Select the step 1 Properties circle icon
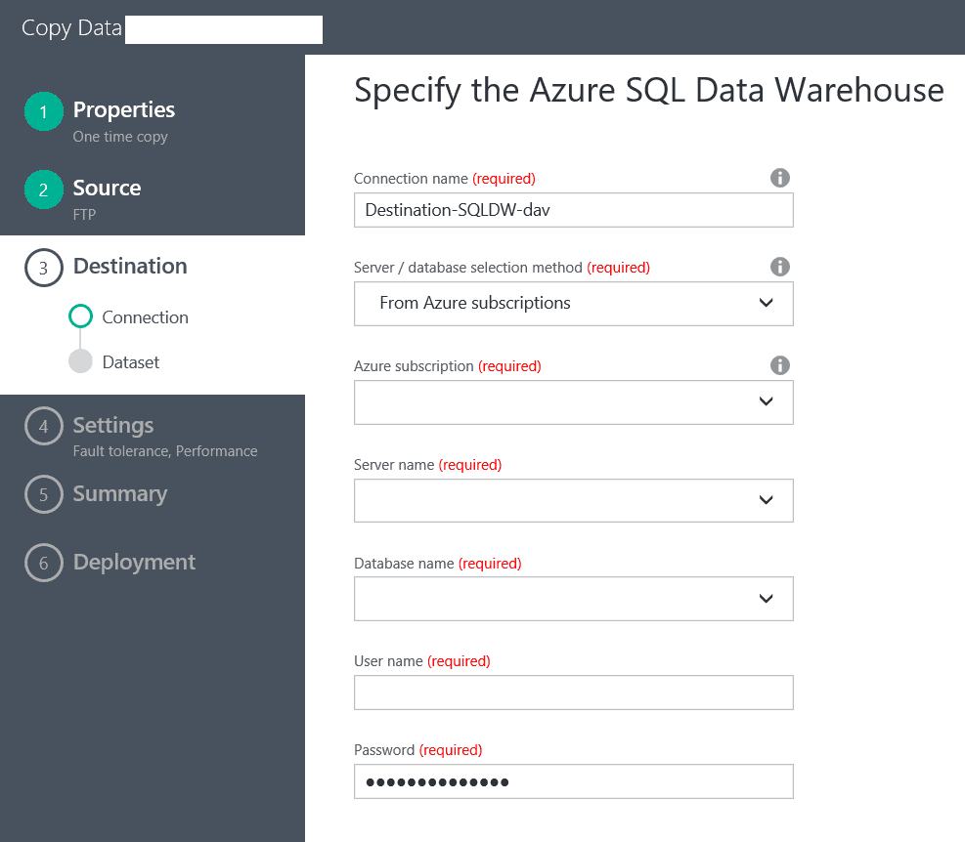 [x=44, y=111]
